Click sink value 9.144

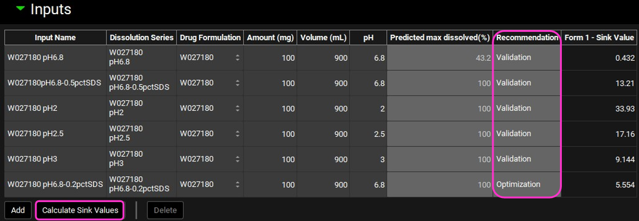598,159
